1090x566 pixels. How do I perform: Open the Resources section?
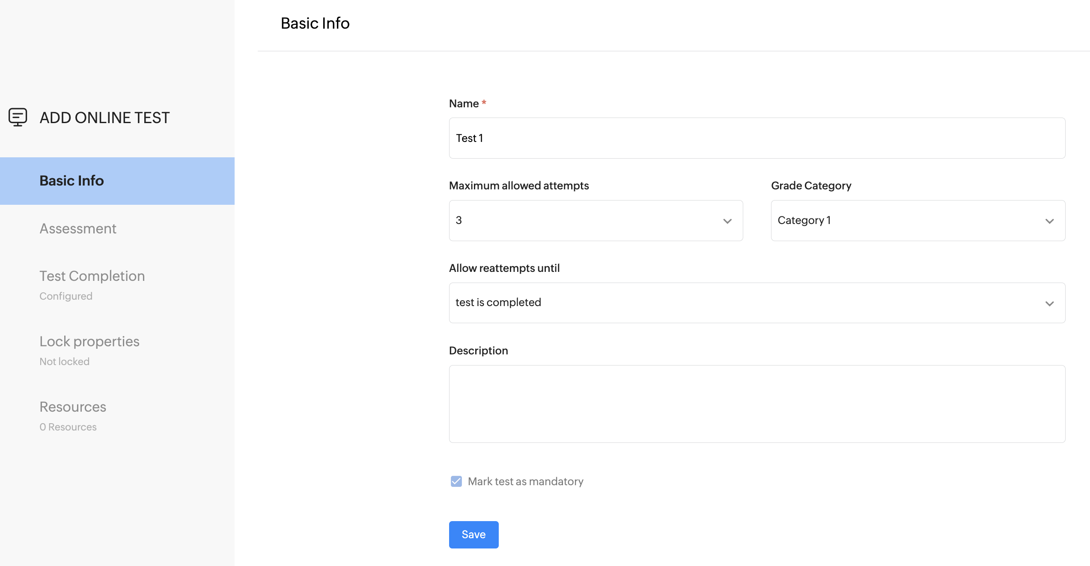(73, 407)
